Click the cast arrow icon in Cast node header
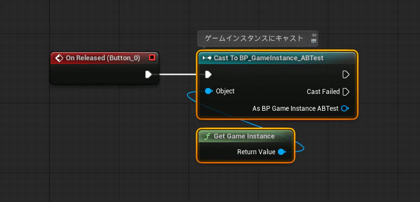 tap(207, 58)
